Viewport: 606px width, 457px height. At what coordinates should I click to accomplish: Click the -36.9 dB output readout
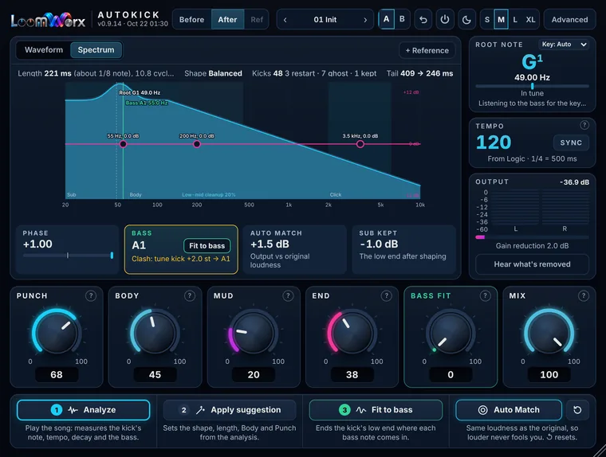(574, 182)
